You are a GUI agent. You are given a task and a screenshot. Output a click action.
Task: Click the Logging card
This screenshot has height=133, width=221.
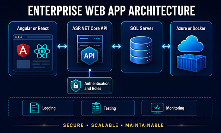coord(48,108)
